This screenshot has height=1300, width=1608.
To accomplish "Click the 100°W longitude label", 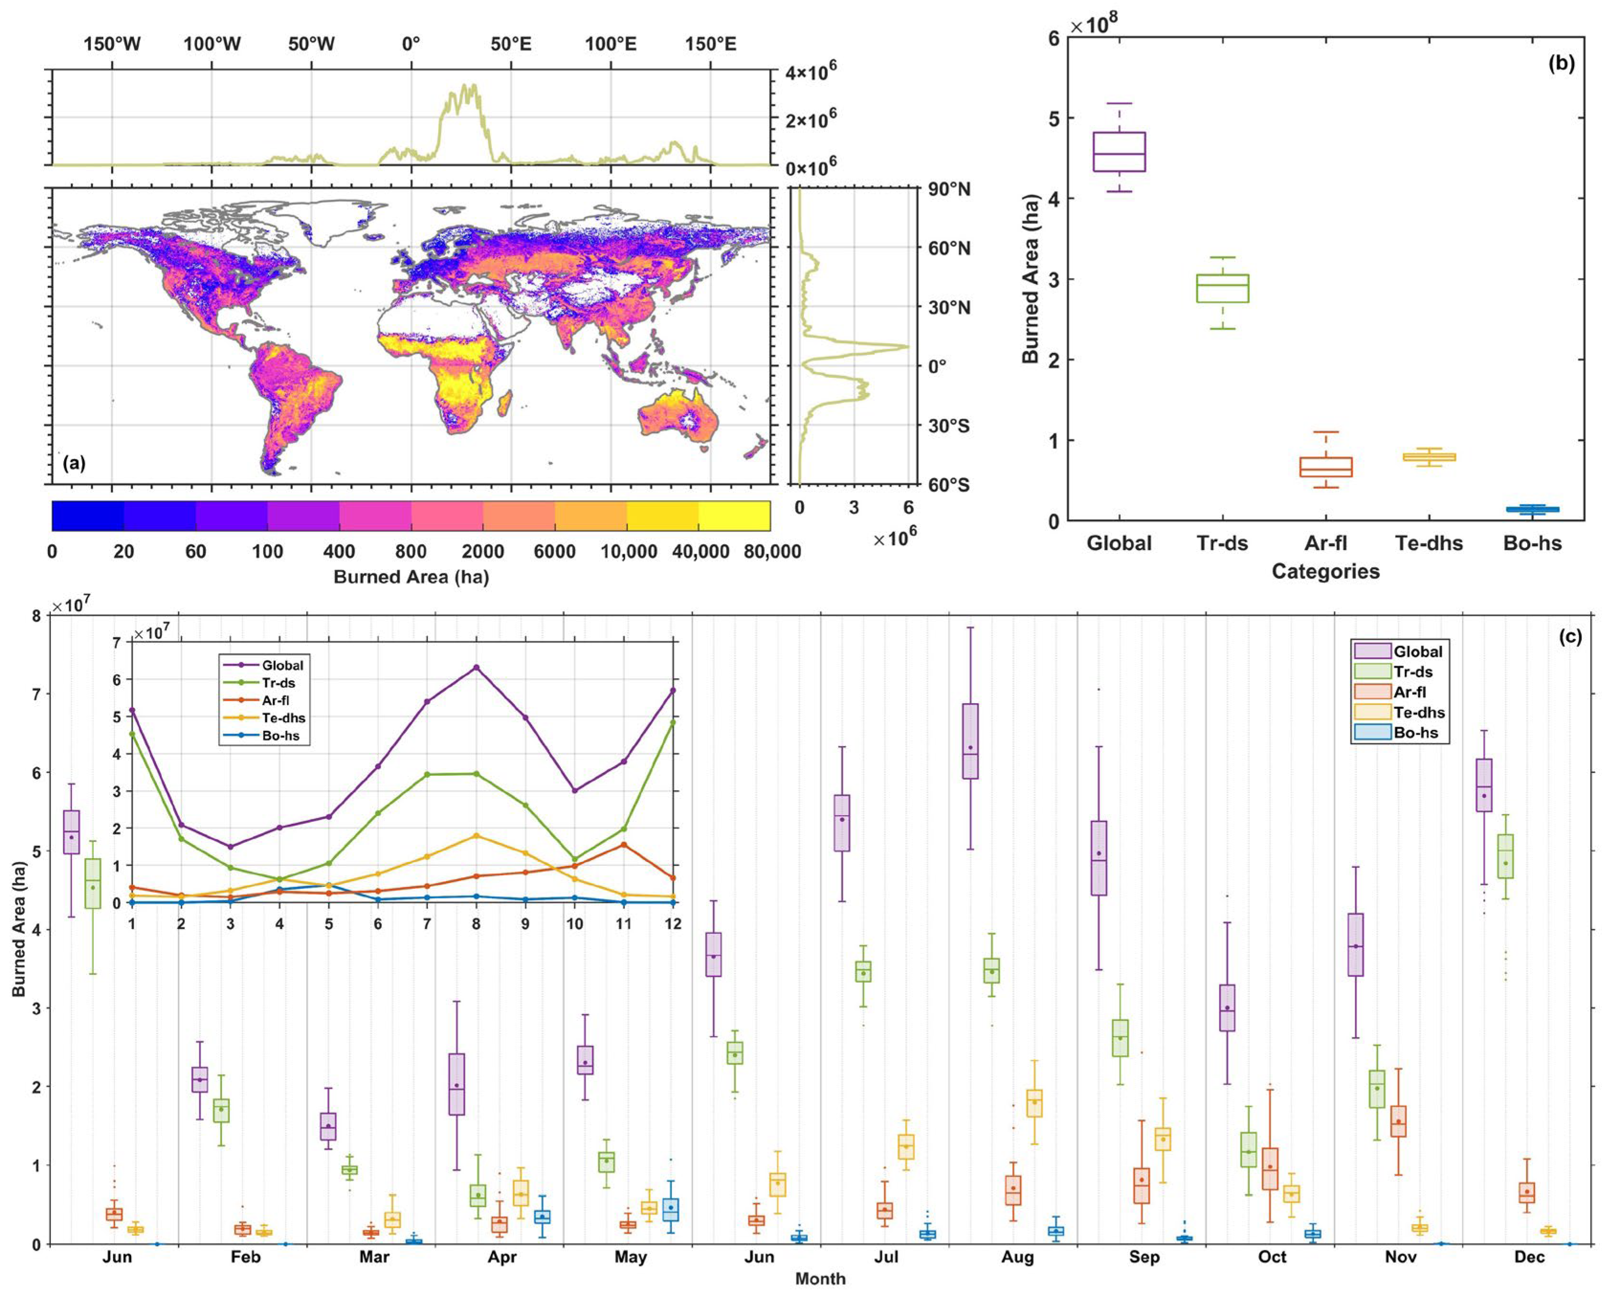I will click(x=212, y=44).
